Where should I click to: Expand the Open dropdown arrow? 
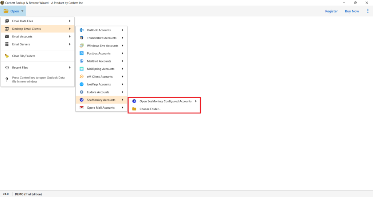(22, 11)
